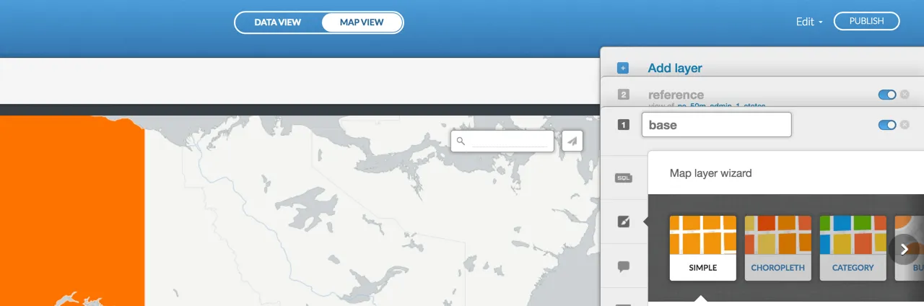The width and height of the screenshot is (924, 306).
Task: Click the Add layer link
Action: [x=675, y=68]
